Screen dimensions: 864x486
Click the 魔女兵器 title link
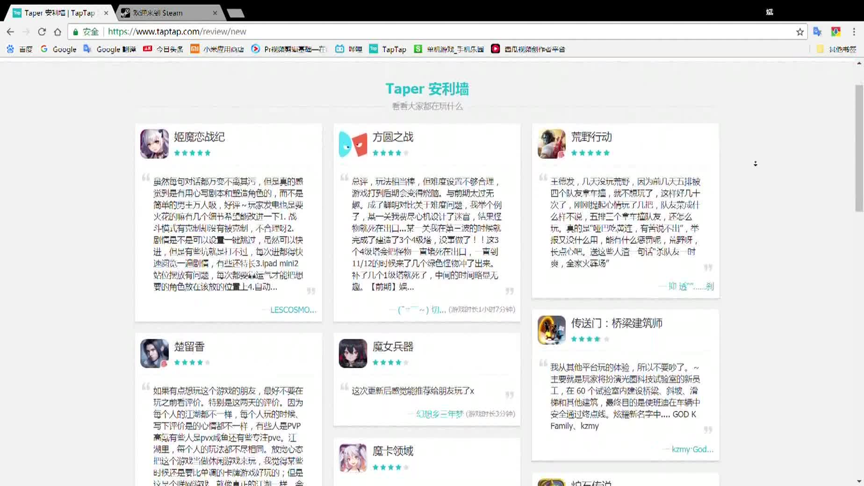coord(393,346)
